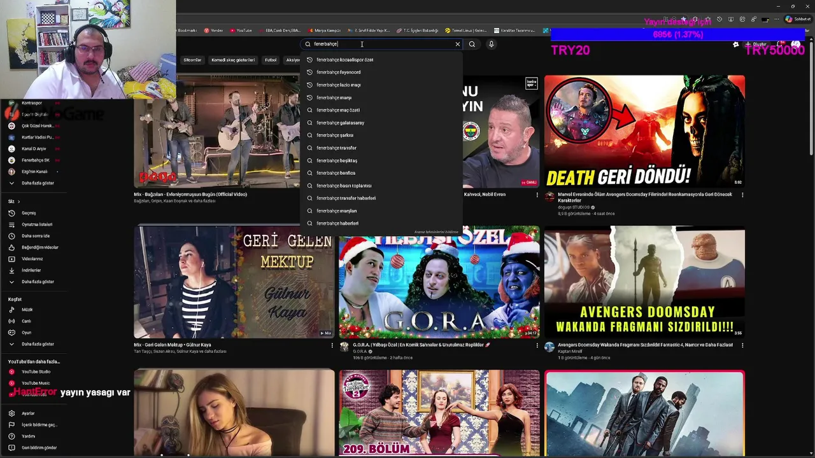The height and width of the screenshot is (458, 815).
Task: Select suggestion 'fenerbahçe marşı'
Action: click(x=381, y=97)
